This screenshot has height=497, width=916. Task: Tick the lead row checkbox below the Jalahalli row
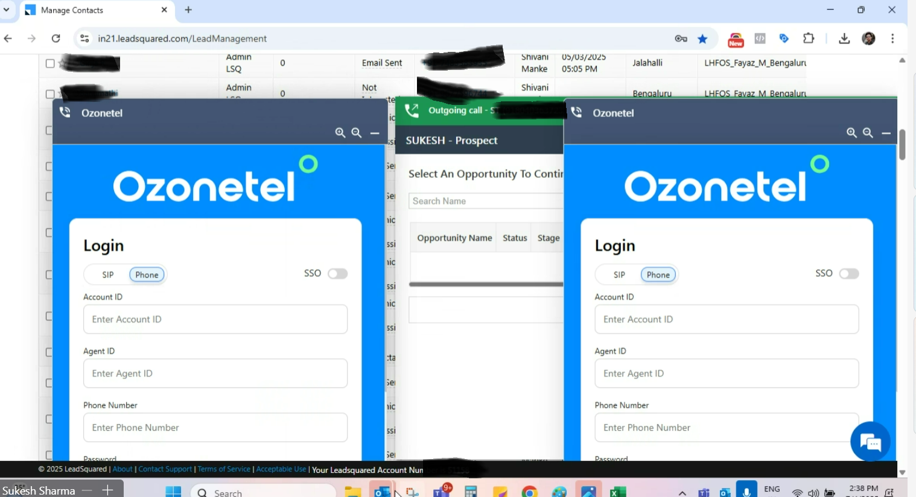click(x=50, y=94)
